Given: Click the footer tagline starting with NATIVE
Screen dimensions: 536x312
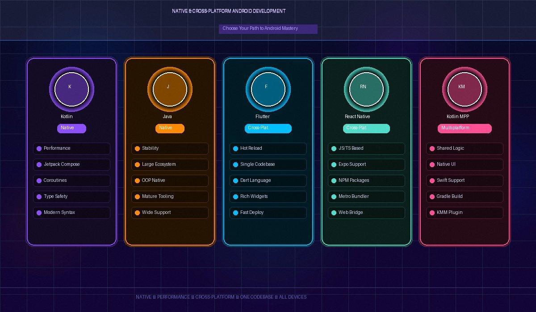Looking at the screenshot, I should point(221,297).
